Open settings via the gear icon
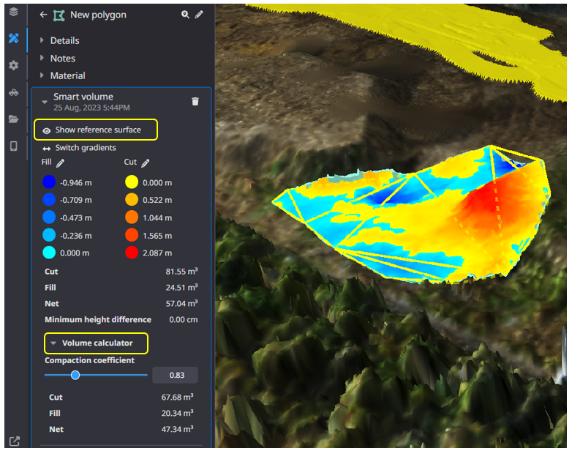Image resolution: width=572 pixels, height=451 pixels. [x=13, y=65]
